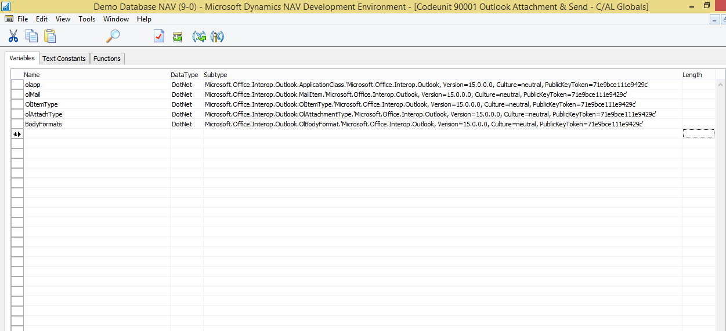This screenshot has width=726, height=331.
Task: Click the Find magnifier icon
Action: click(113, 37)
